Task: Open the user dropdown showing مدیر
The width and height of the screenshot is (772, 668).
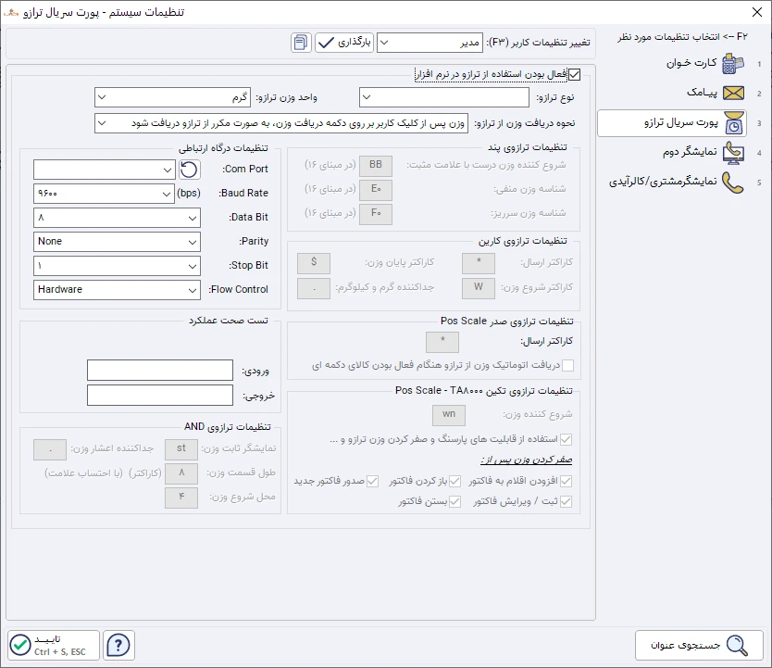Action: [430, 43]
